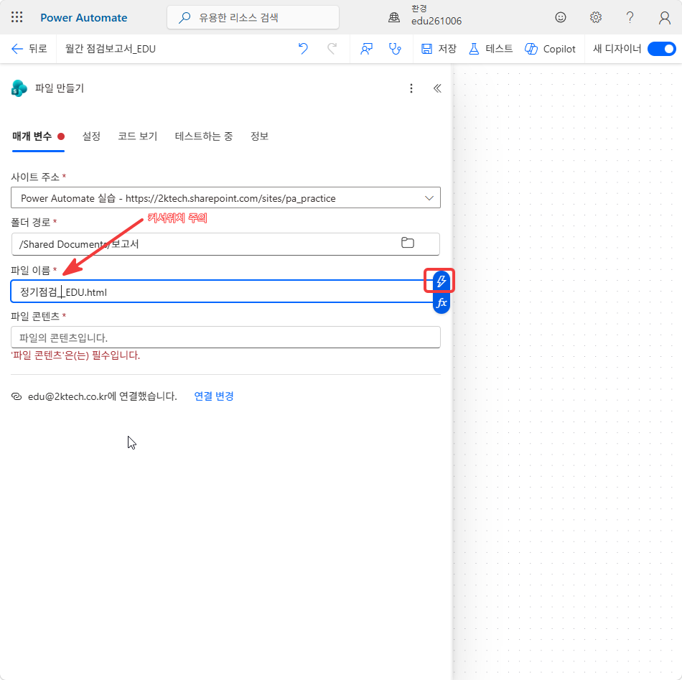Open the feedback chat person icon
Screen dimensions: 682x680
pyautogui.click(x=366, y=49)
